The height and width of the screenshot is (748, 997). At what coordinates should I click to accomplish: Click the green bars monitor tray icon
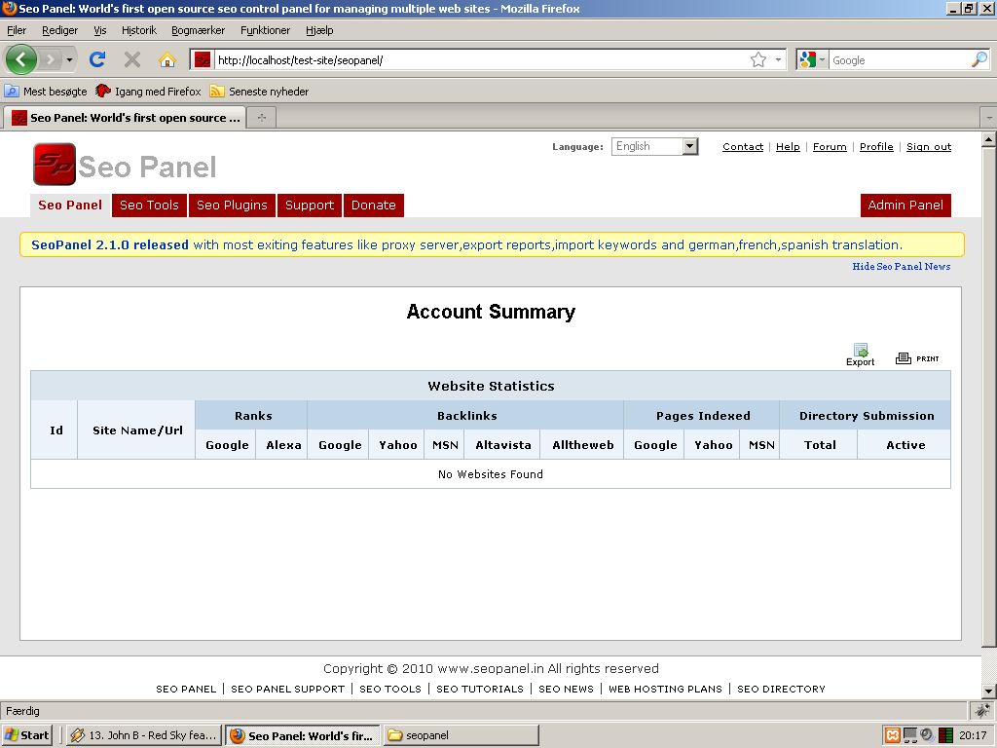pos(945,735)
